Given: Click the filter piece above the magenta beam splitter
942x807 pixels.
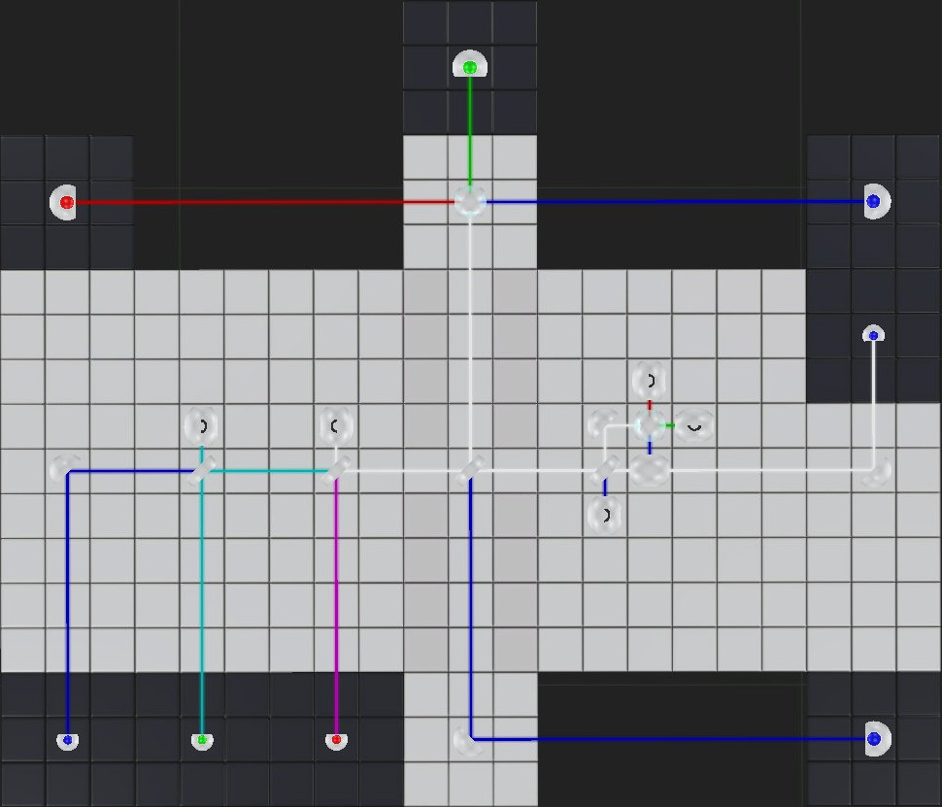Looking at the screenshot, I should [x=336, y=426].
